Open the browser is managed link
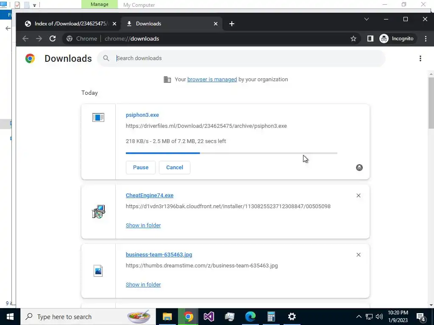The height and width of the screenshot is (325, 434). (x=212, y=80)
